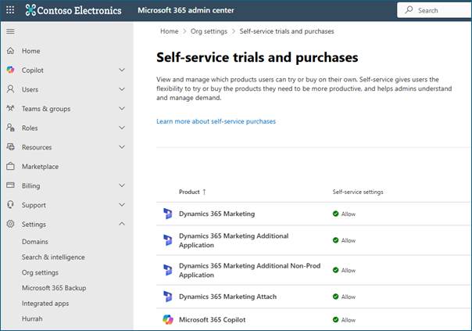The width and height of the screenshot is (472, 331).
Task: Sort by the Product column header
Action: pyautogui.click(x=189, y=192)
